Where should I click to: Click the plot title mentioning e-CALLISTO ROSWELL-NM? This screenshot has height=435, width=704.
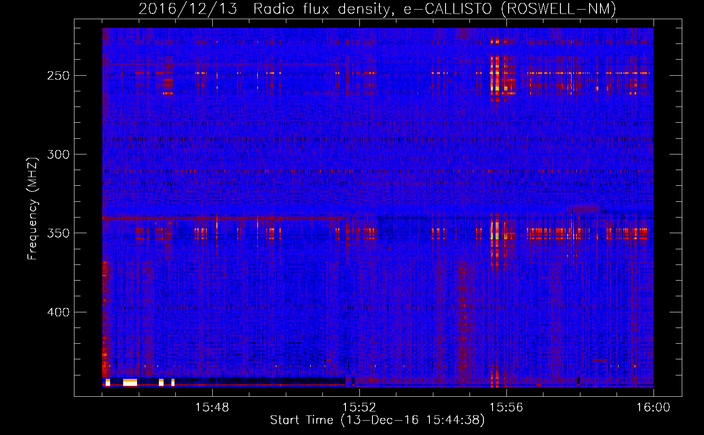[377, 9]
